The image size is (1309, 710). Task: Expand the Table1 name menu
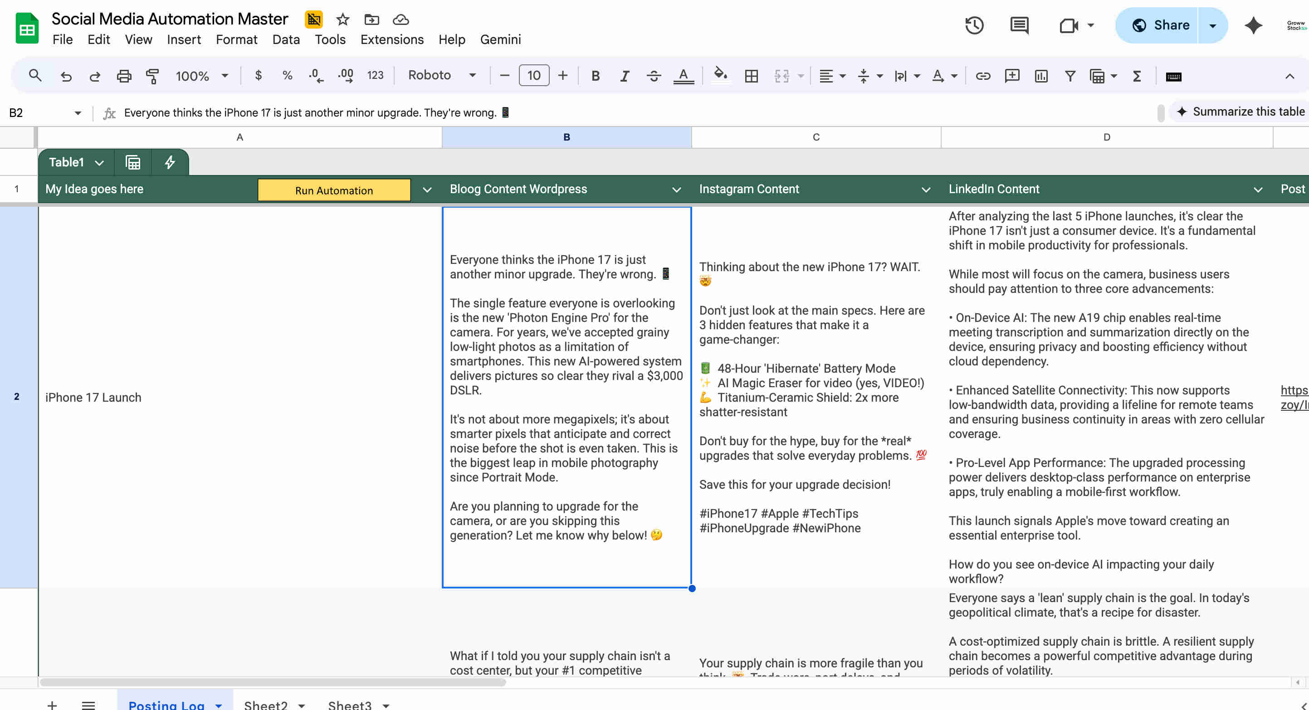[100, 163]
